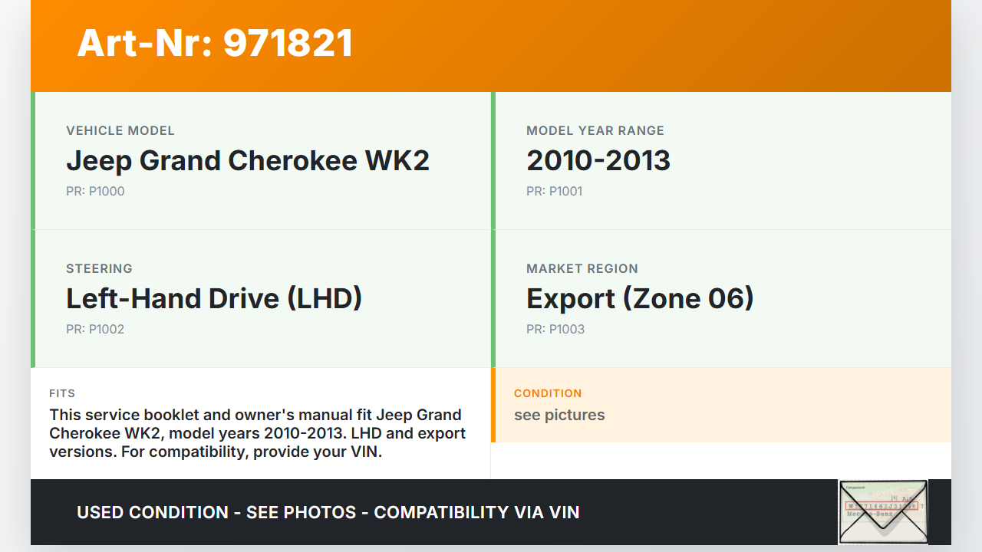Viewport: 982px width, 552px height.
Task: Click the FITS section label
Action: (x=62, y=393)
